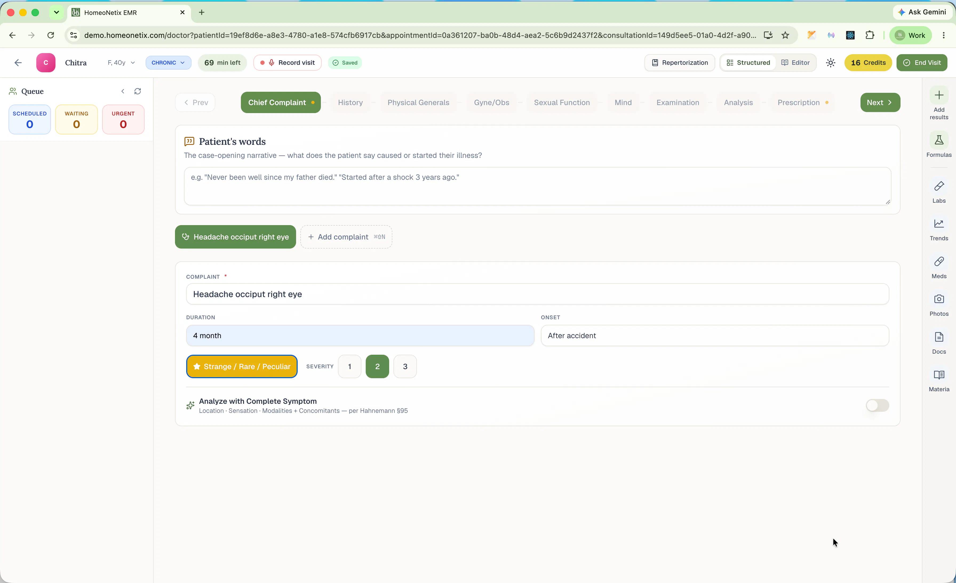Select the Headache occiput right eye chip

(x=235, y=237)
